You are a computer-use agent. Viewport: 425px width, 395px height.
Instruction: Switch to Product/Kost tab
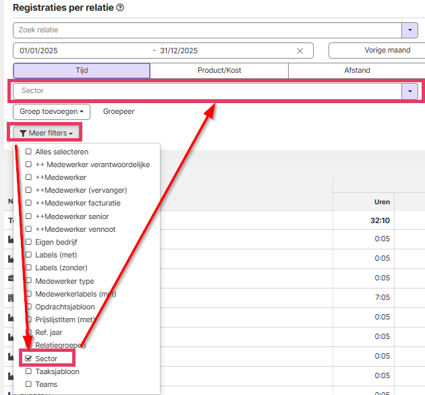219,70
